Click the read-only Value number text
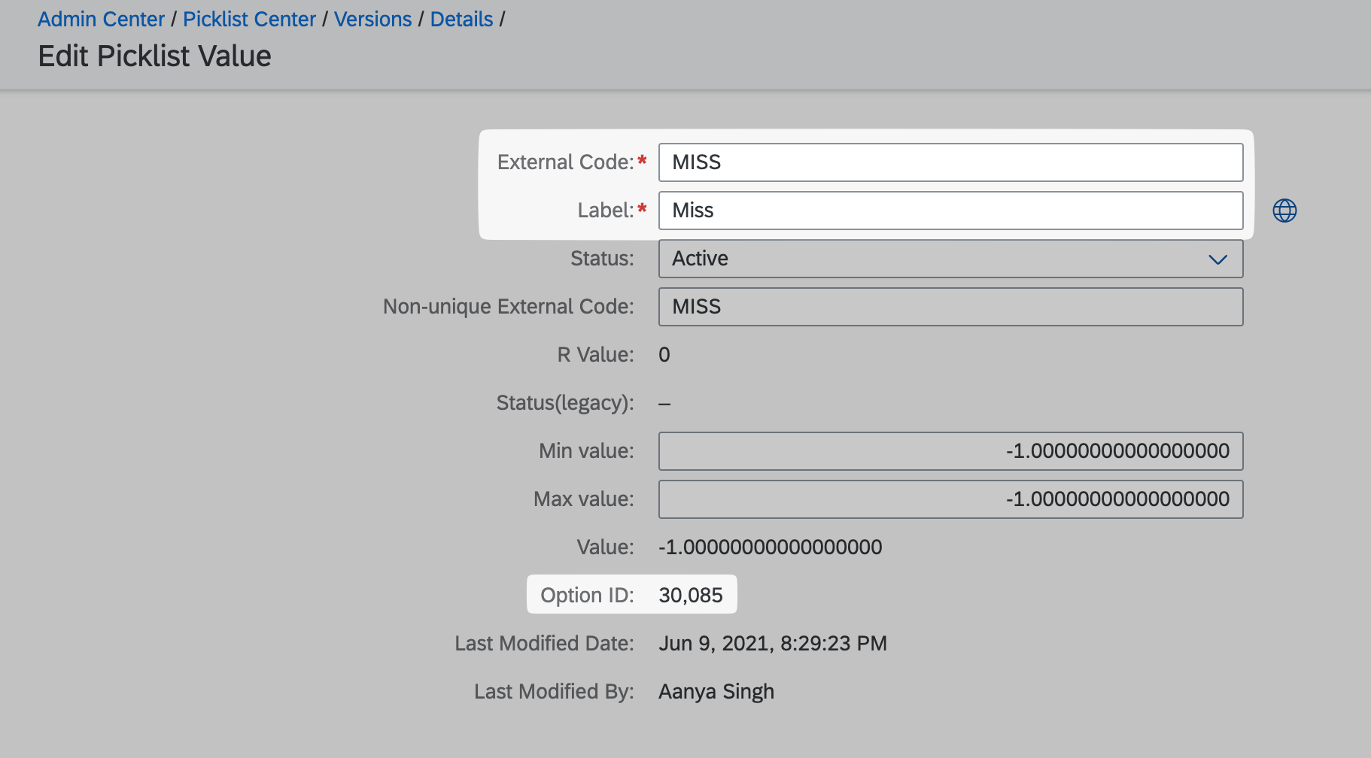Screen dimensions: 1371x758 770,547
